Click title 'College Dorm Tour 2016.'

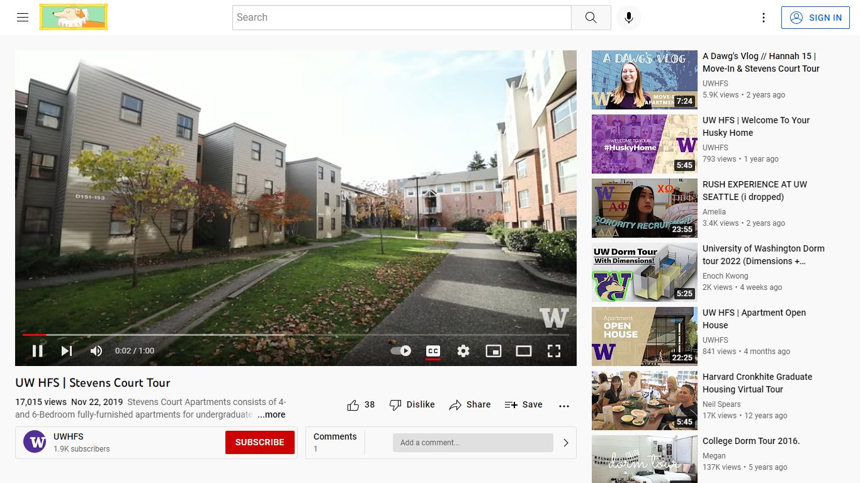(x=751, y=441)
